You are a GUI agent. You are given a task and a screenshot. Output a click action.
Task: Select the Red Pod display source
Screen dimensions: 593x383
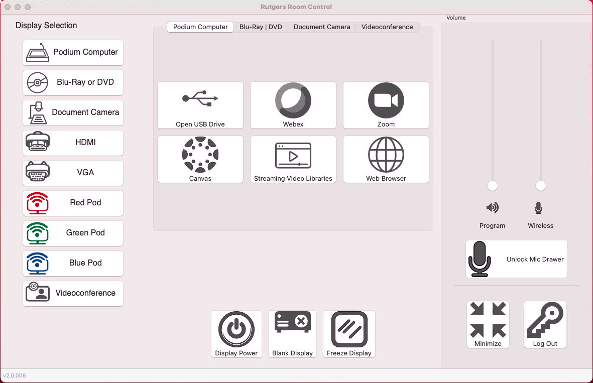coord(73,203)
